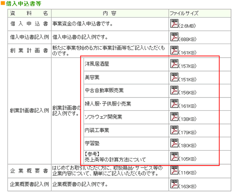Click the 企業概要書の記入例です description

click(80, 184)
